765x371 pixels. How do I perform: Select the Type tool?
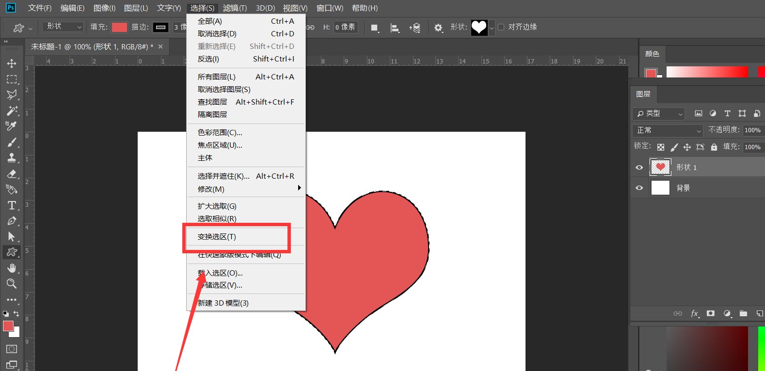[12, 205]
